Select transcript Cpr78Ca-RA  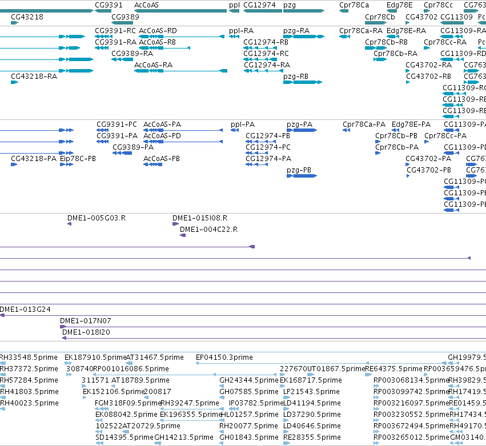[361, 31]
